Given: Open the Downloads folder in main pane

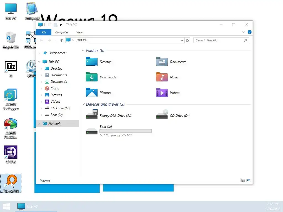Looking at the screenshot, I should (101, 77).
